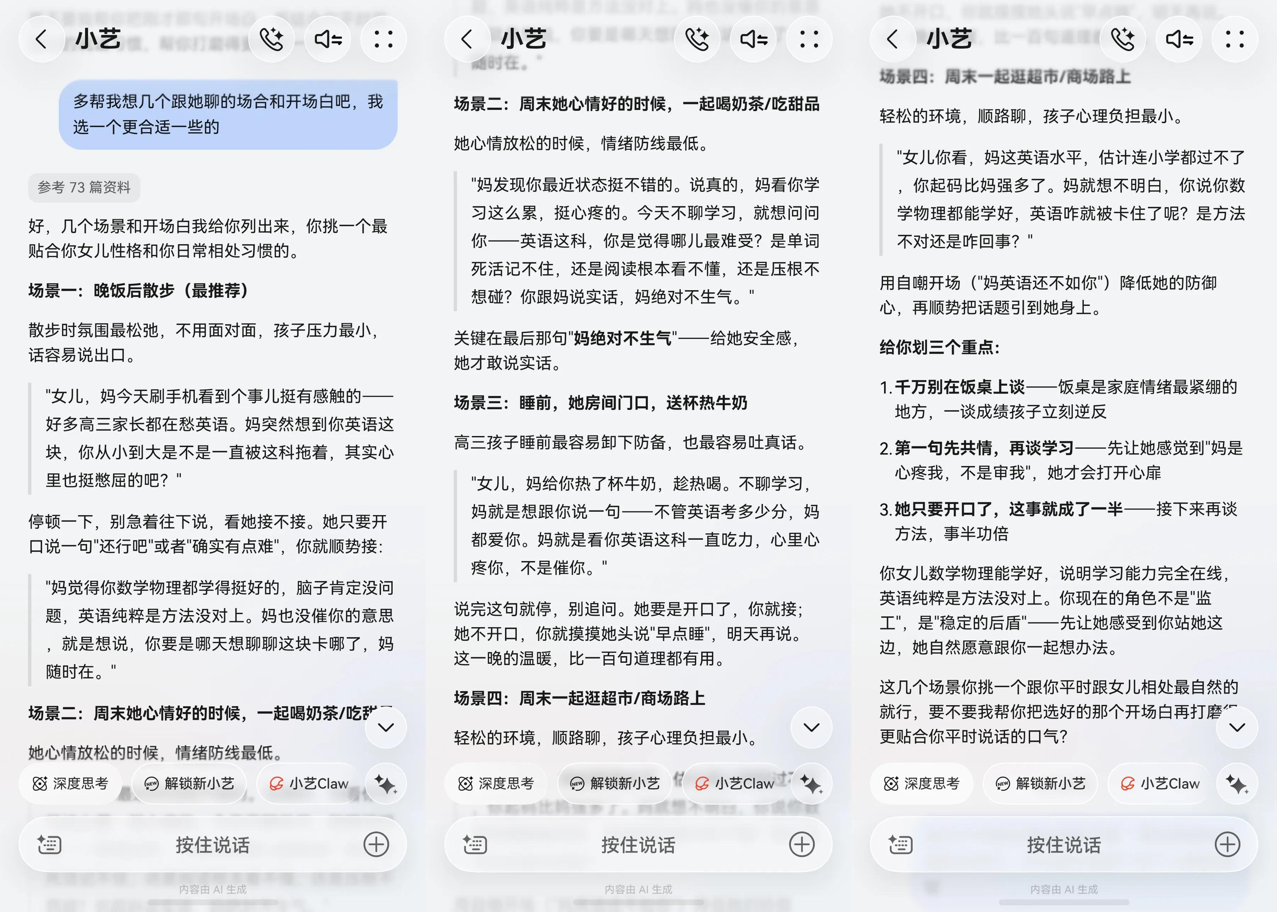Open plus attachment button in middle screen

pyautogui.click(x=802, y=845)
